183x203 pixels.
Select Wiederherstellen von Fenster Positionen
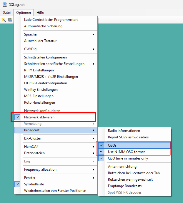(55, 191)
